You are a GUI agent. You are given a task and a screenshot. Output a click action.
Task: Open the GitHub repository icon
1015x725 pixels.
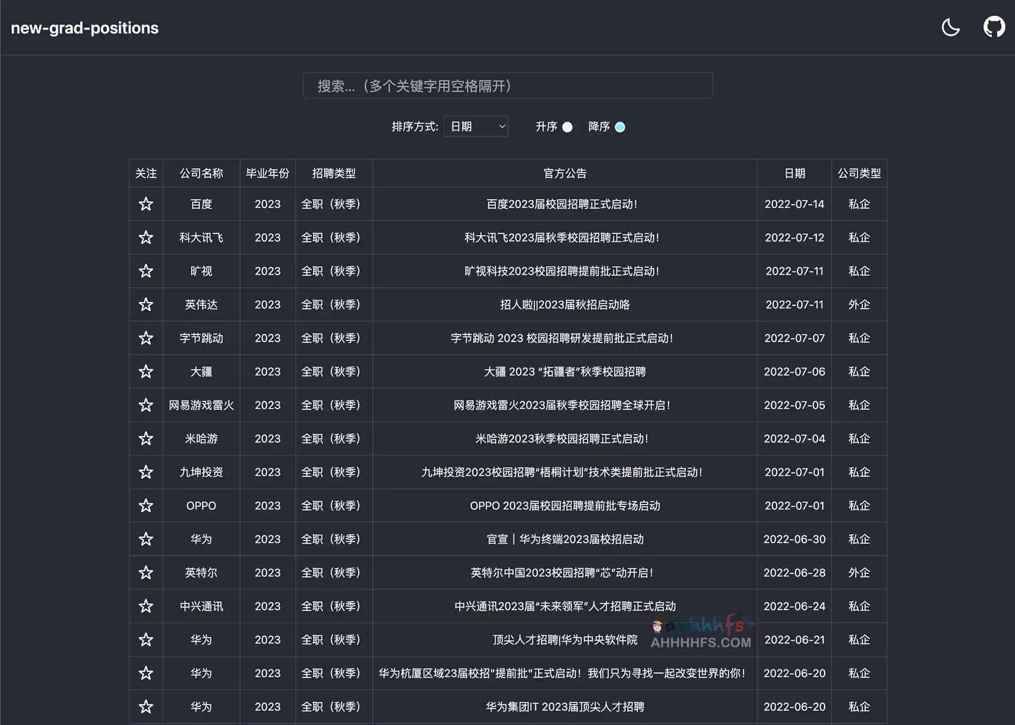995,27
